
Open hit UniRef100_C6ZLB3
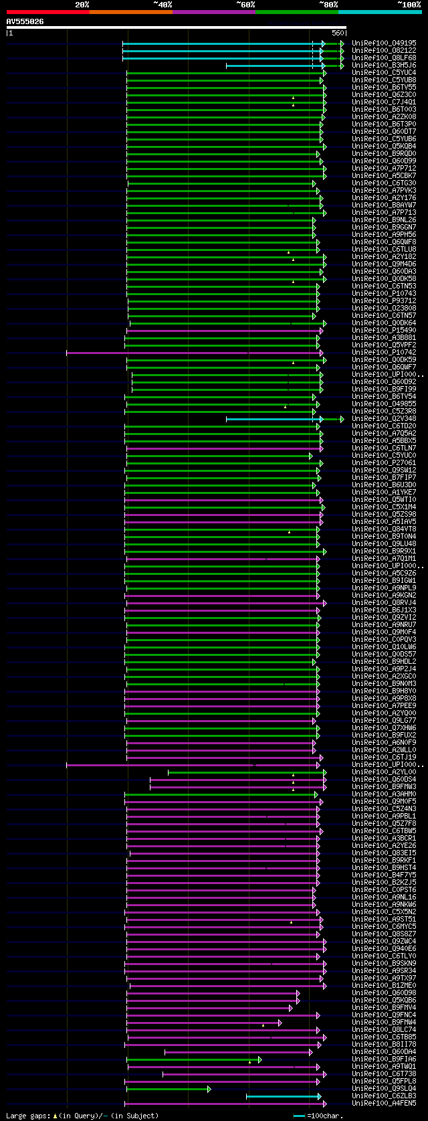pos(384,1096)
